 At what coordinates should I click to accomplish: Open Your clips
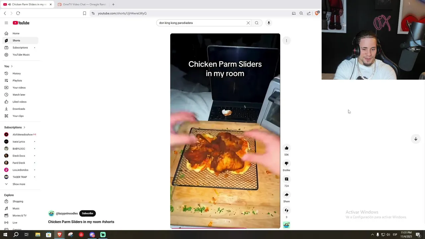tap(20, 116)
